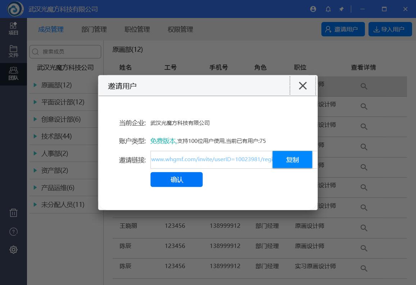Click the magnifier icon in the second table row
The image size is (416, 285).
(364, 107)
